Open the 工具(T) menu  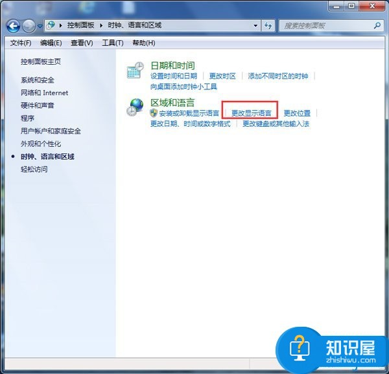click(113, 43)
